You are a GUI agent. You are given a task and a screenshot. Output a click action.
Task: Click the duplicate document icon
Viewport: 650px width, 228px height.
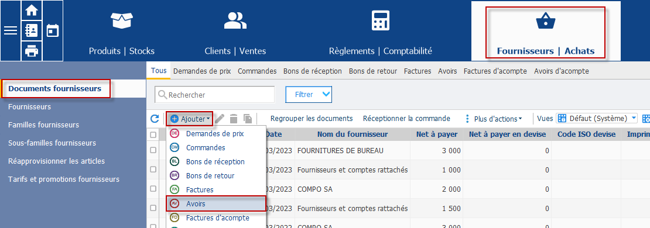click(x=248, y=119)
